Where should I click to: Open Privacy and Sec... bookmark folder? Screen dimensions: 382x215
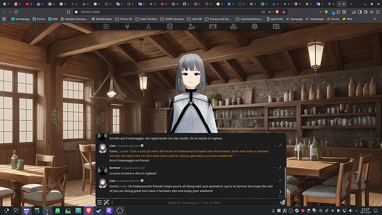coord(218,19)
